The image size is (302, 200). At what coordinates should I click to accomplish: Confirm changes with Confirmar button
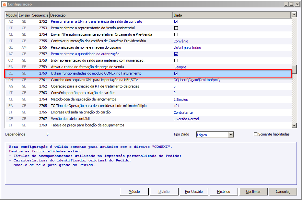point(253,192)
